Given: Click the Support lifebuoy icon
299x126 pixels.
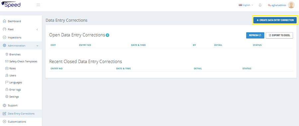Looking at the screenshot, I should tap(5, 105).
